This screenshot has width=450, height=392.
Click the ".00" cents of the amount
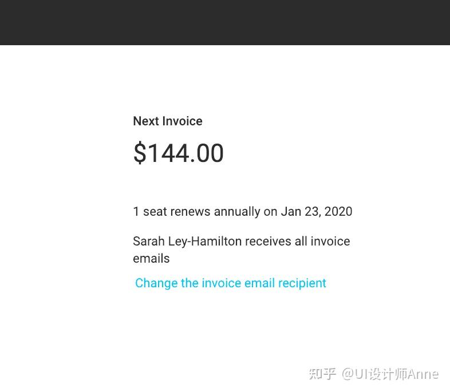point(207,153)
